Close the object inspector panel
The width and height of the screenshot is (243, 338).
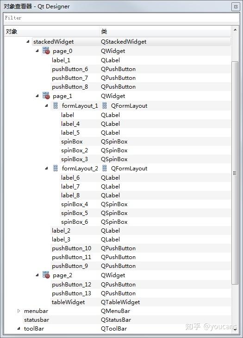[x=236, y=6]
